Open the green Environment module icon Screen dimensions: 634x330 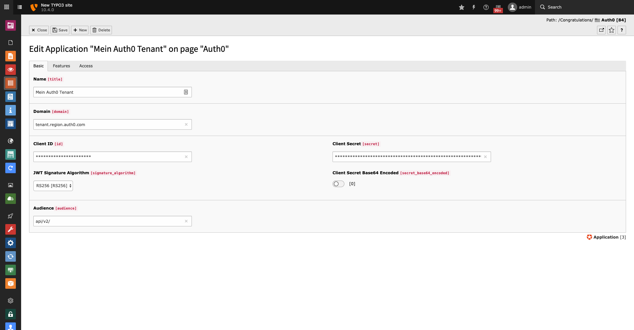(11, 270)
